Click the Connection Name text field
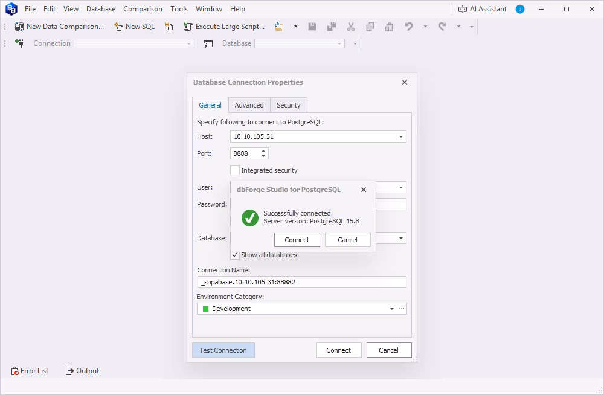Viewport: 604px width, 395px height. pyautogui.click(x=301, y=282)
